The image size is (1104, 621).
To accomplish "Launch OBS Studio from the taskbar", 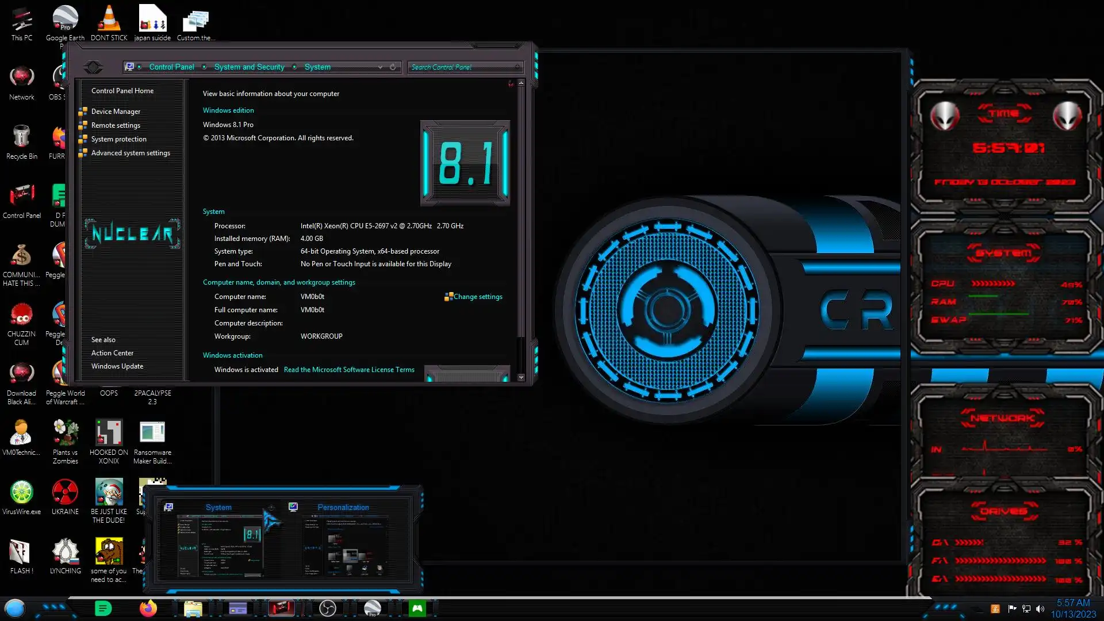I will click(x=328, y=608).
